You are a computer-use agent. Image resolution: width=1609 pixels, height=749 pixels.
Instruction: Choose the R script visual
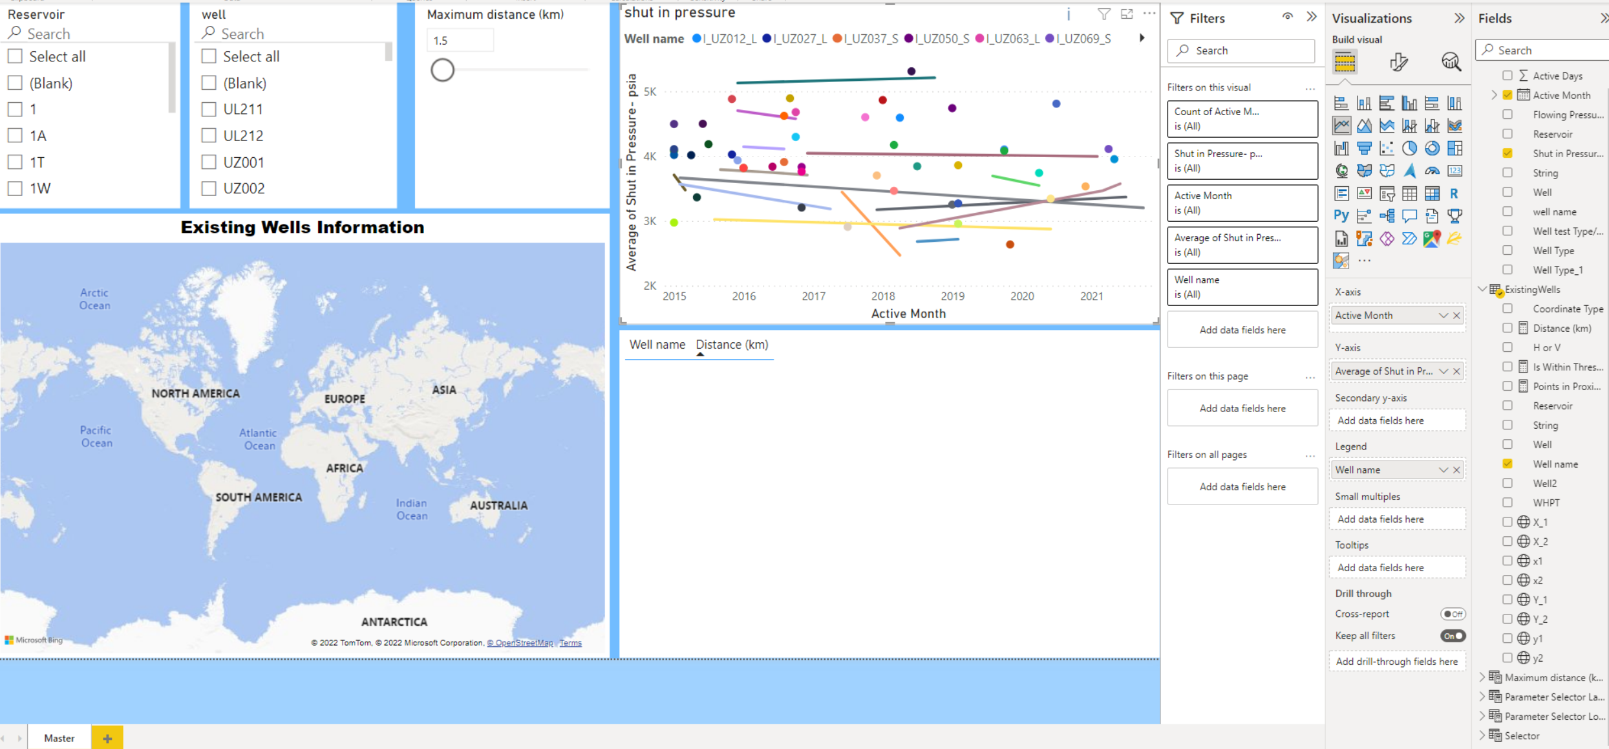pyautogui.click(x=1454, y=193)
